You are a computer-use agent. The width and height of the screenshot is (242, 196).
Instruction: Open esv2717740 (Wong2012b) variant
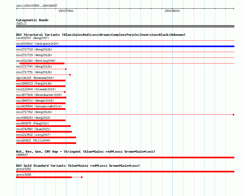[x=34, y=66]
